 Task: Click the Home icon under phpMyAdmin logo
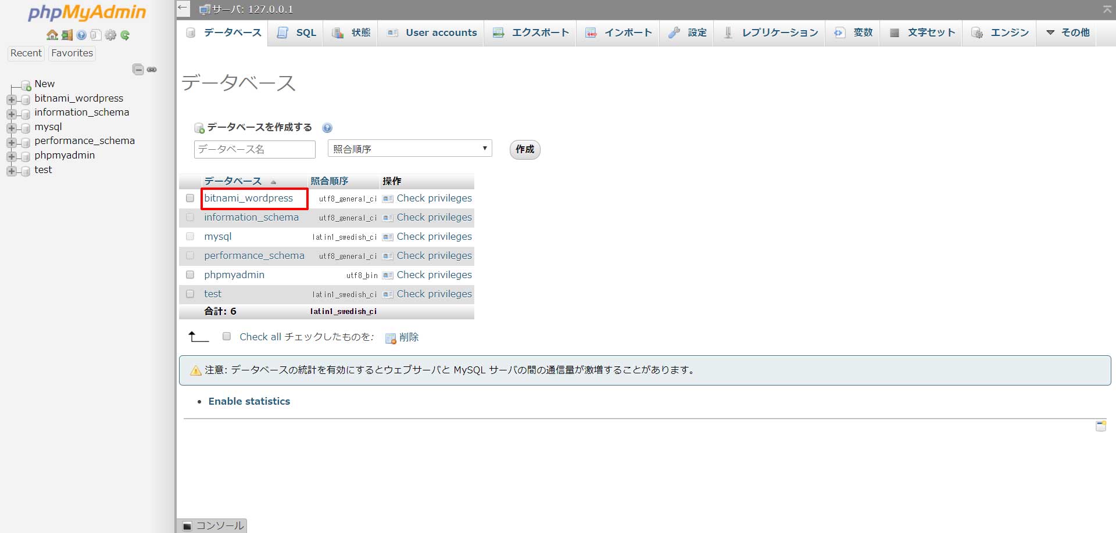[52, 35]
